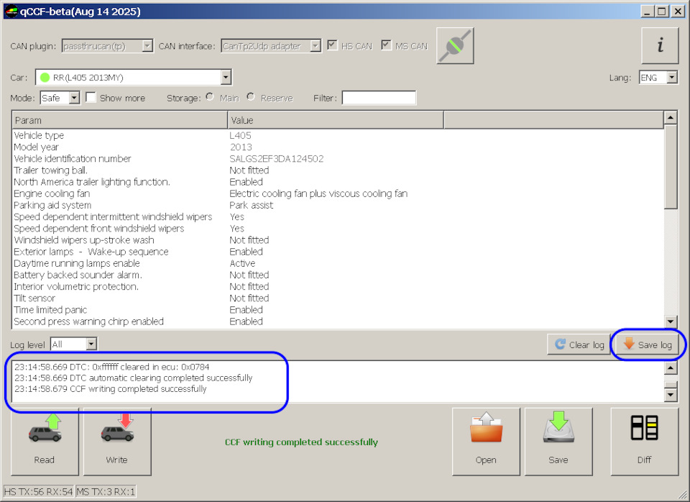690x502 pixels.
Task: Select the Vehicle type row
Action: point(338,135)
